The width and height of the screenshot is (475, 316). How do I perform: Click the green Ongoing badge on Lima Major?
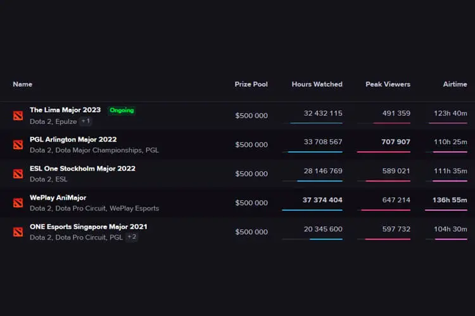[x=122, y=111]
